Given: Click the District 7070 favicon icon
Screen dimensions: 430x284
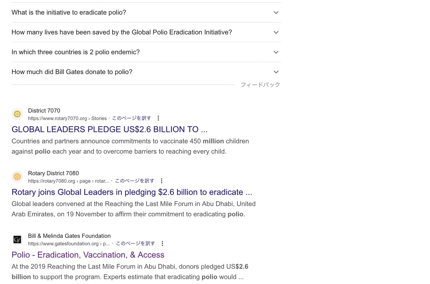Looking at the screenshot, I should [17, 114].
